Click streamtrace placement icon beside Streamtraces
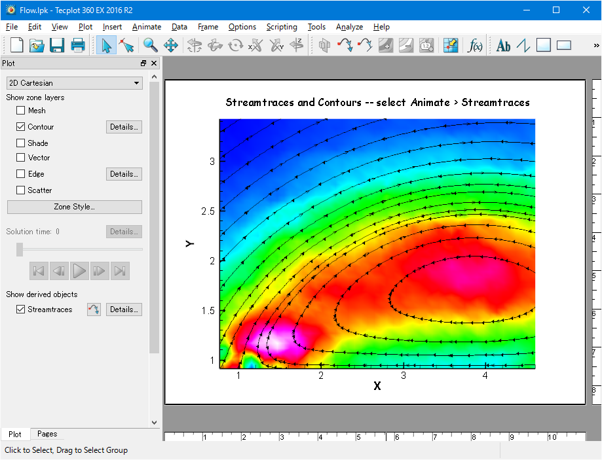602x460 pixels. coord(94,310)
